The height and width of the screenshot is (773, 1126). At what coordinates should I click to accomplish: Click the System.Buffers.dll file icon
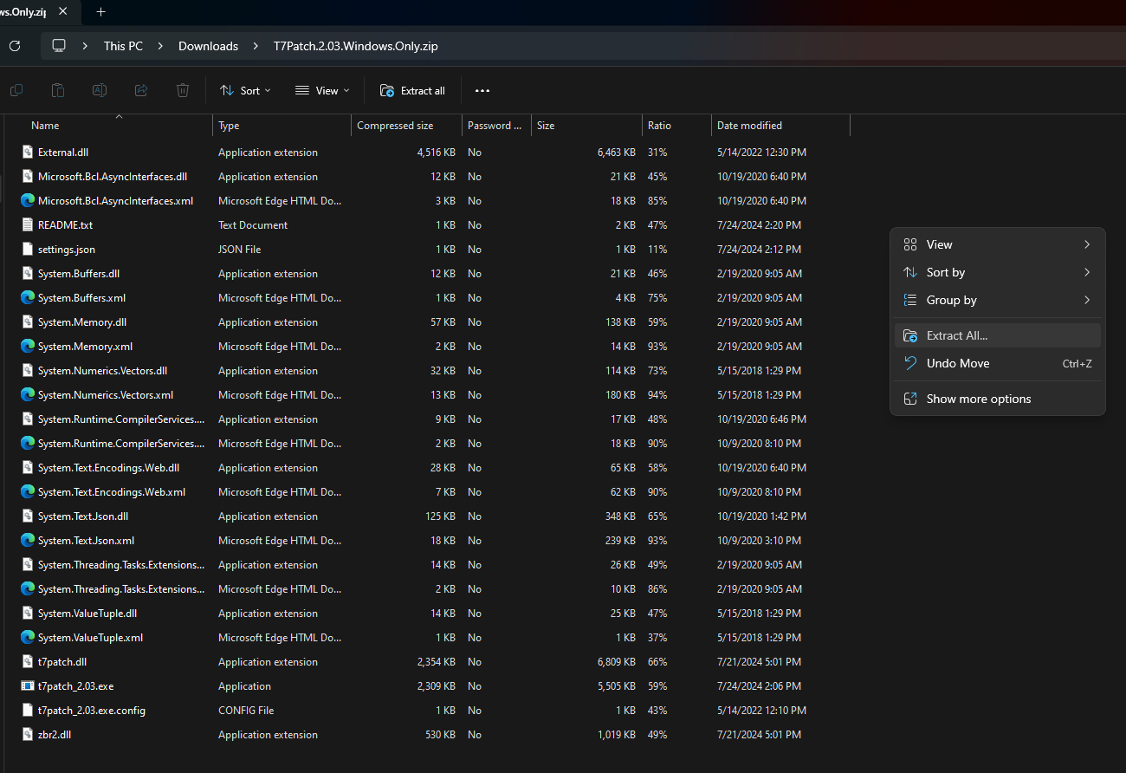[x=28, y=273]
